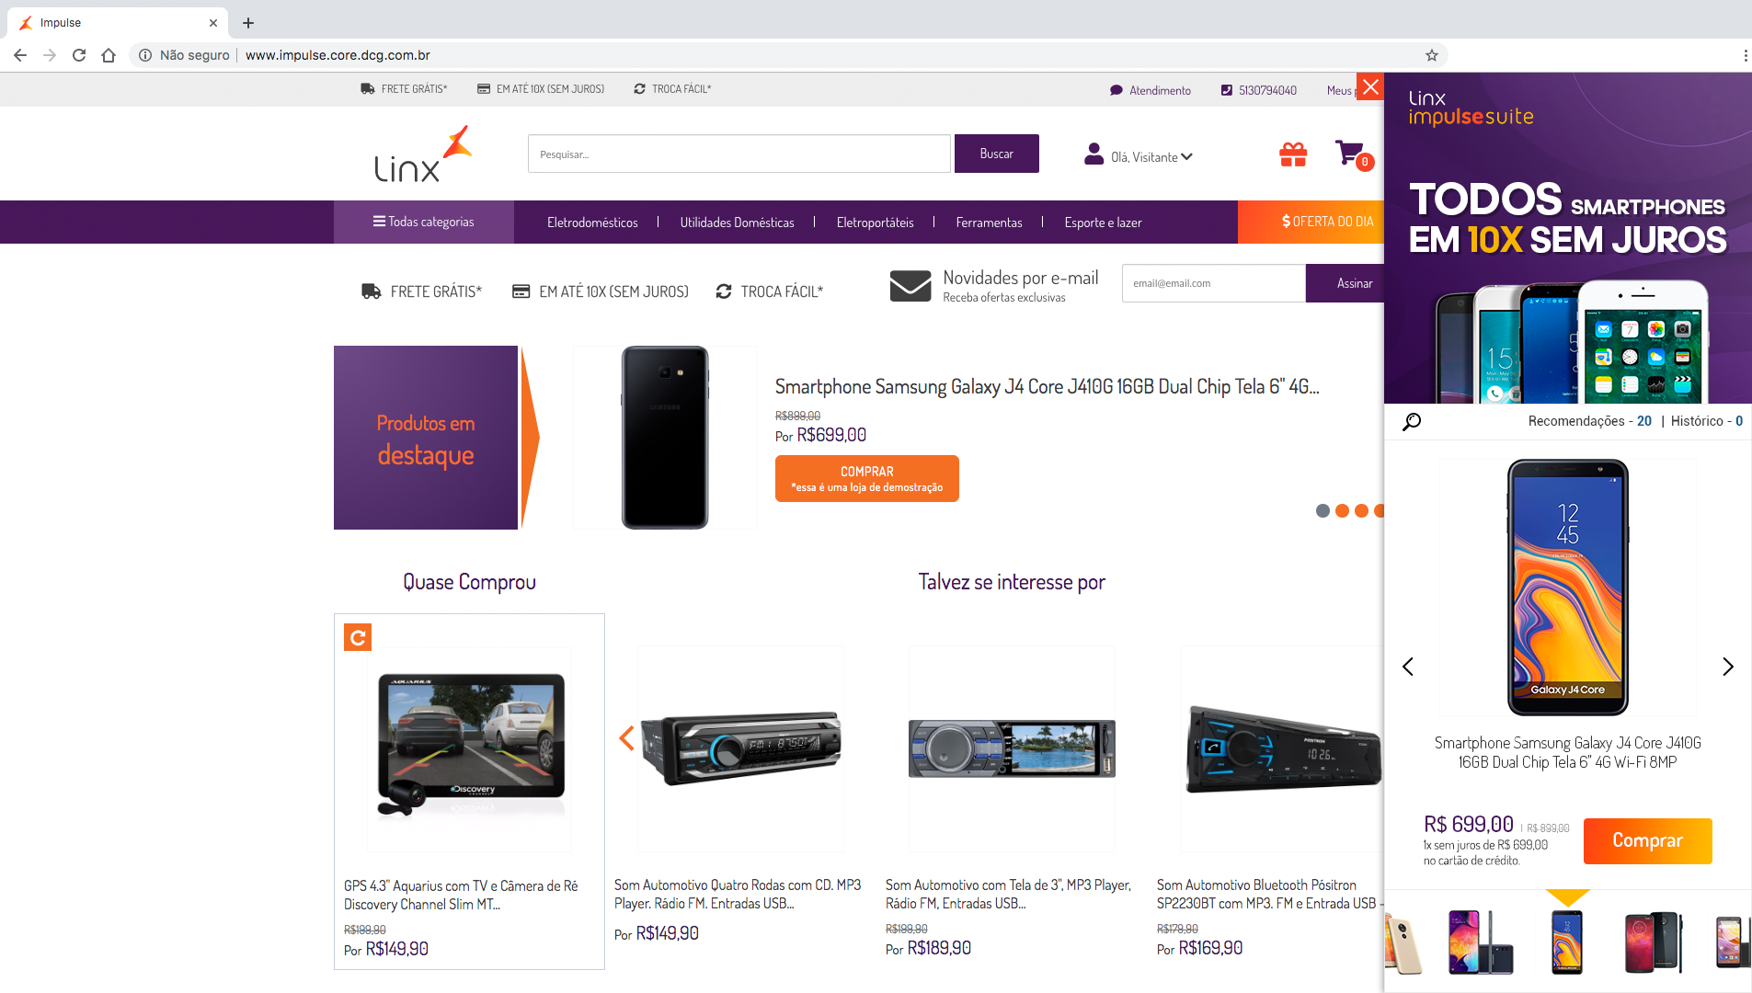
Task: Open Todas categorias menu
Action: (424, 222)
